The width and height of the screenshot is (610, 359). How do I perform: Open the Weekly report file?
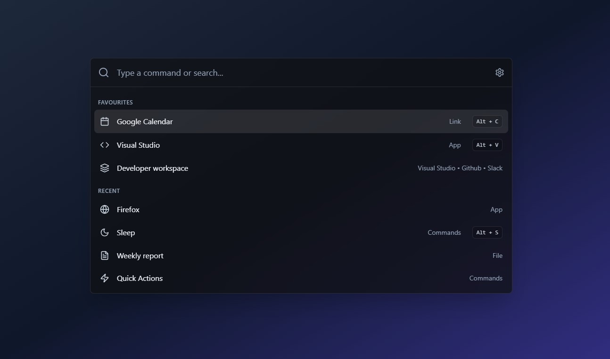pyautogui.click(x=301, y=255)
